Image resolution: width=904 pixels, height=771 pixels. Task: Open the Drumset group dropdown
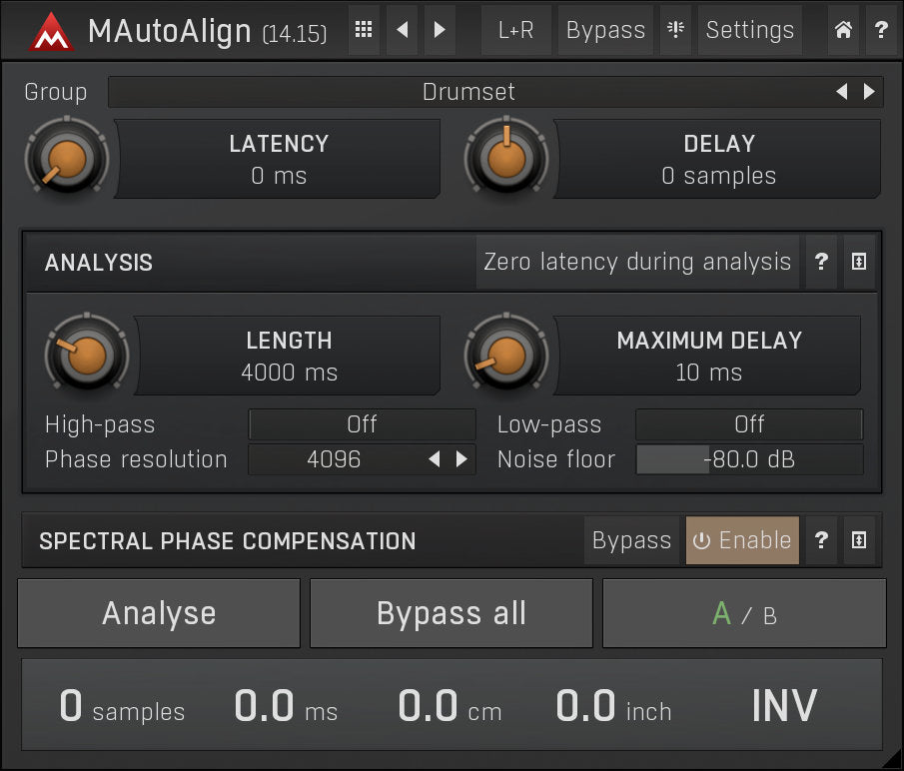coord(469,92)
